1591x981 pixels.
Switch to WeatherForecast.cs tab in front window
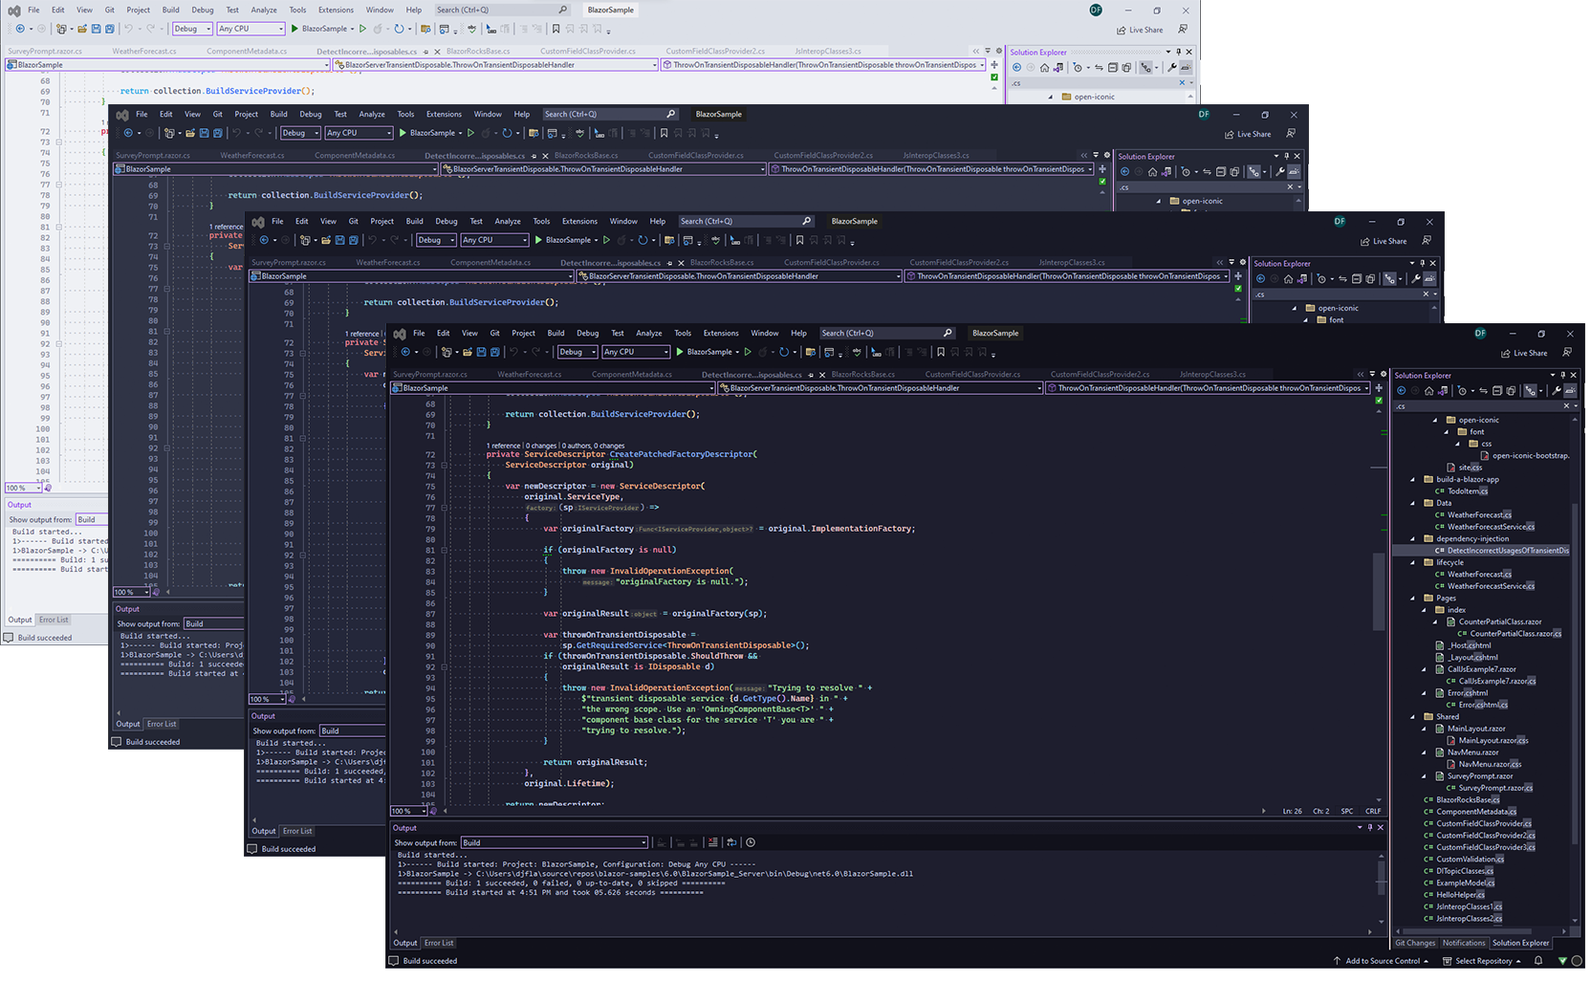(x=530, y=375)
